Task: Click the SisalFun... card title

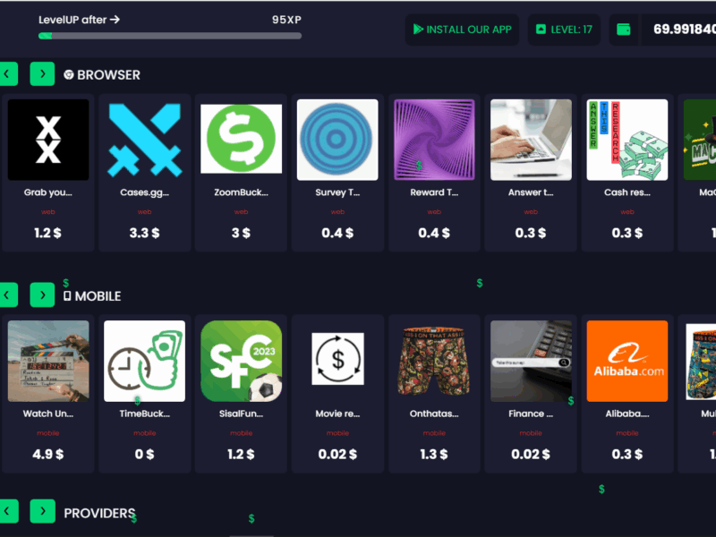Action: pos(241,413)
